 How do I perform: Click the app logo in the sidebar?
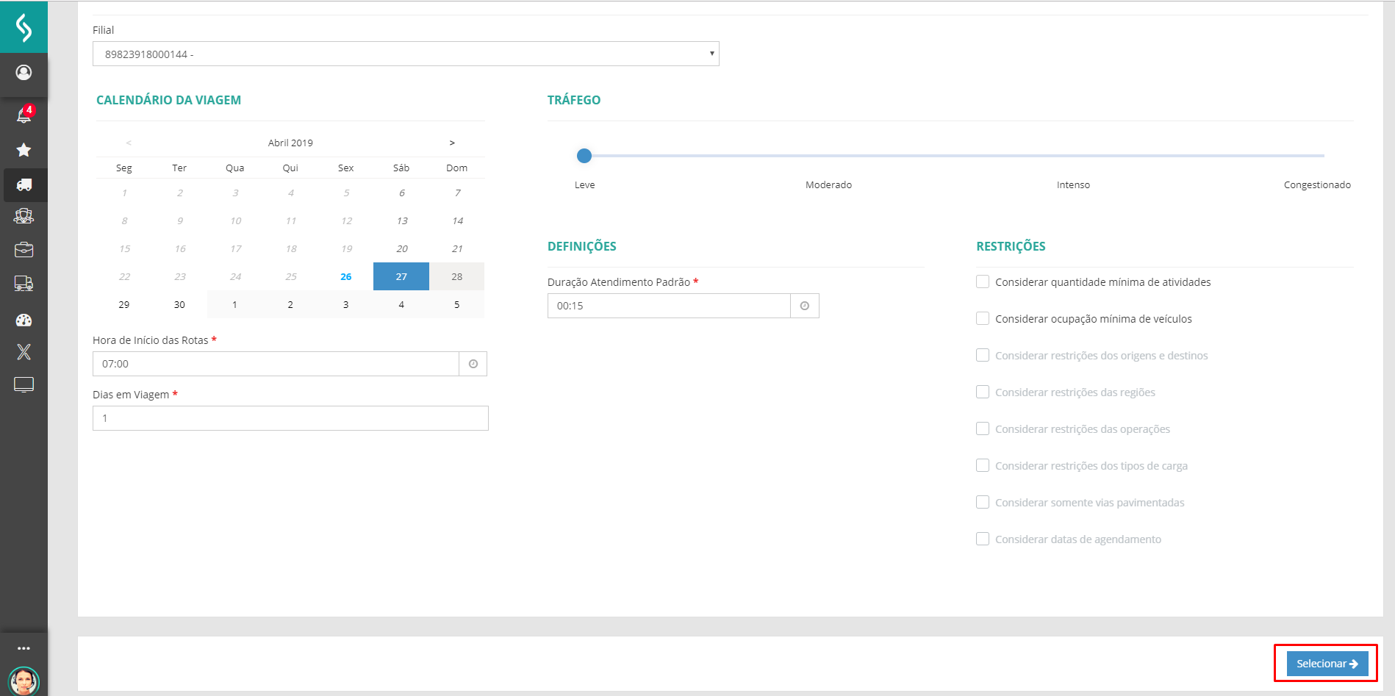tap(24, 28)
